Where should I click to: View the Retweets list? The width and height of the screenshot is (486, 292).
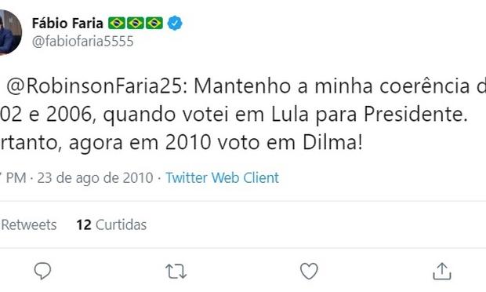coord(28,224)
